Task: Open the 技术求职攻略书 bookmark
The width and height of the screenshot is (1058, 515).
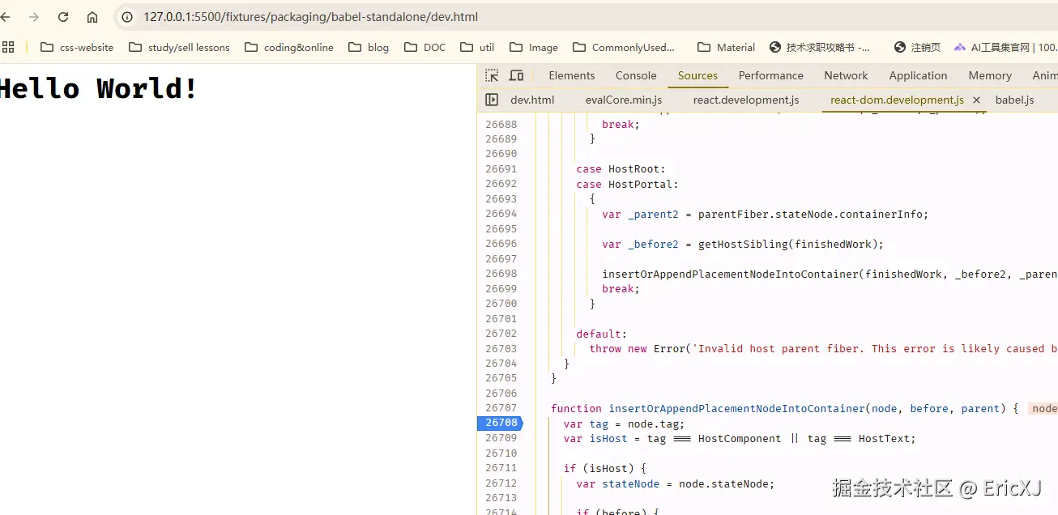Action: click(x=820, y=47)
